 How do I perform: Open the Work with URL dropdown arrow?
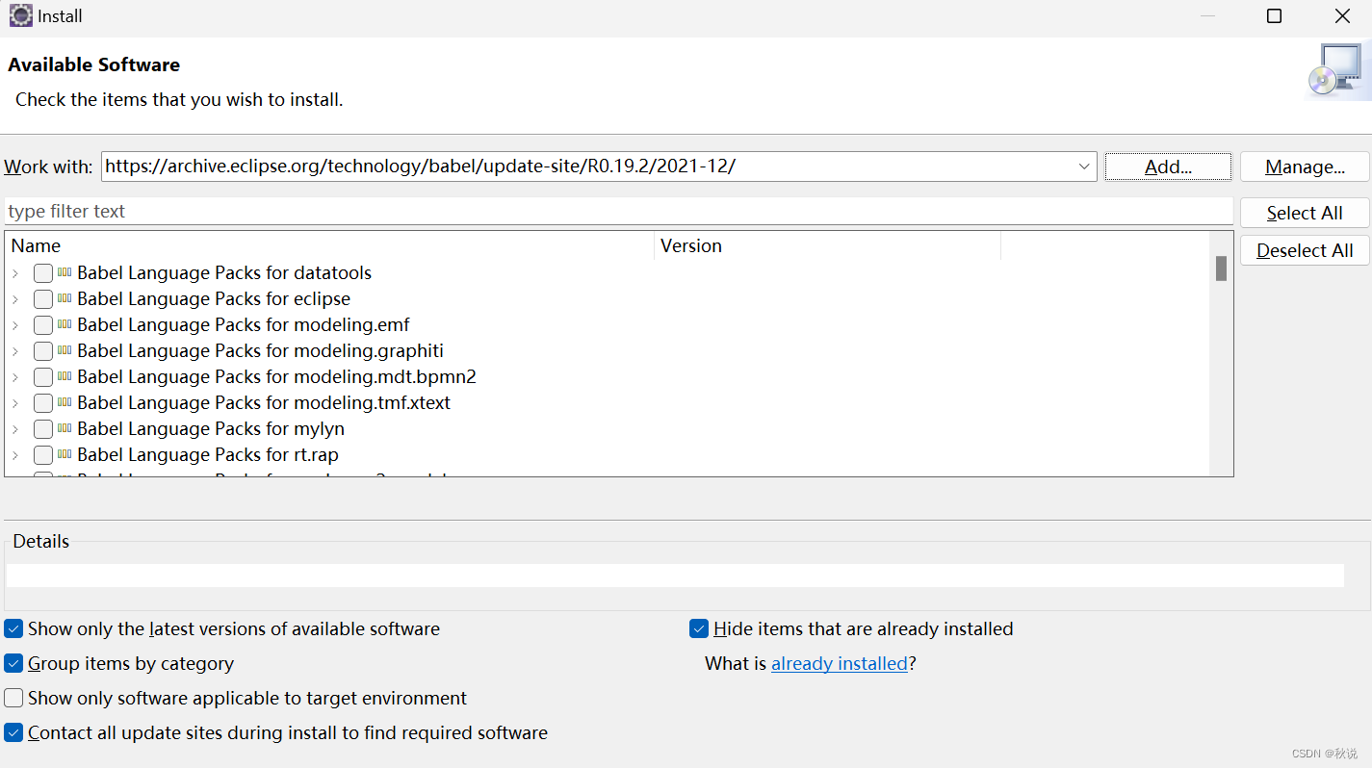1084,166
